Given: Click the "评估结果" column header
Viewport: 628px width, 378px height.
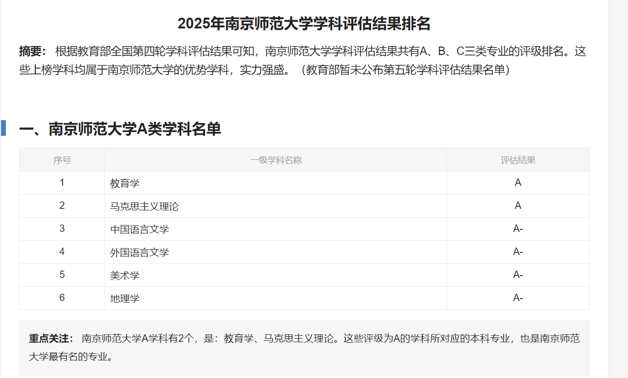Looking at the screenshot, I should [x=518, y=160].
